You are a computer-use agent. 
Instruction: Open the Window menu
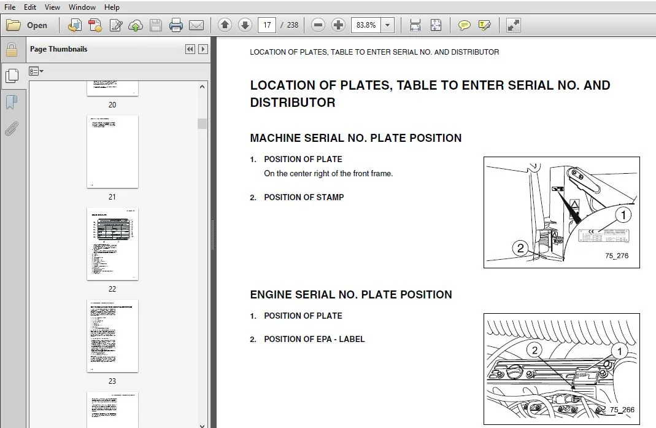click(x=82, y=7)
